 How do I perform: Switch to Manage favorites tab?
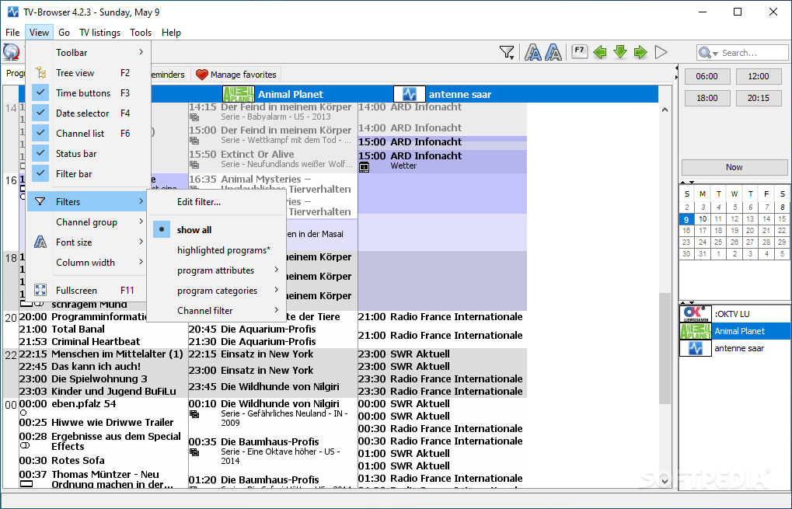(236, 75)
